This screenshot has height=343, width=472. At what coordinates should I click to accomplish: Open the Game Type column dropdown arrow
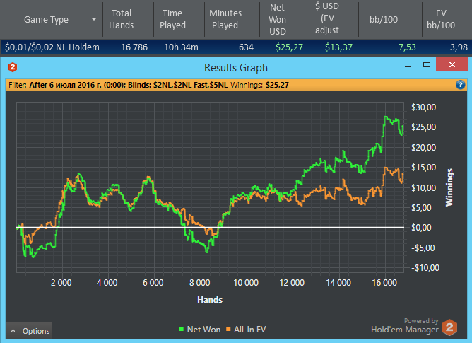(94, 19)
